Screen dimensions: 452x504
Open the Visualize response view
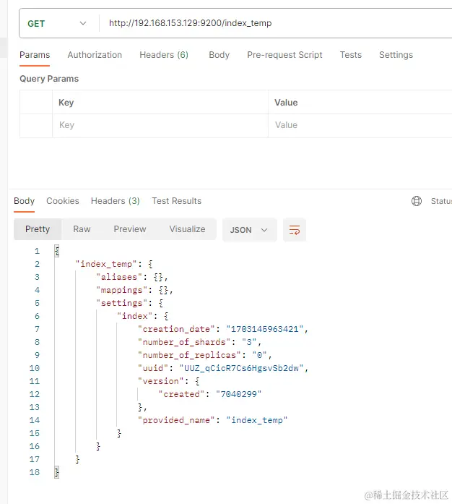click(188, 229)
